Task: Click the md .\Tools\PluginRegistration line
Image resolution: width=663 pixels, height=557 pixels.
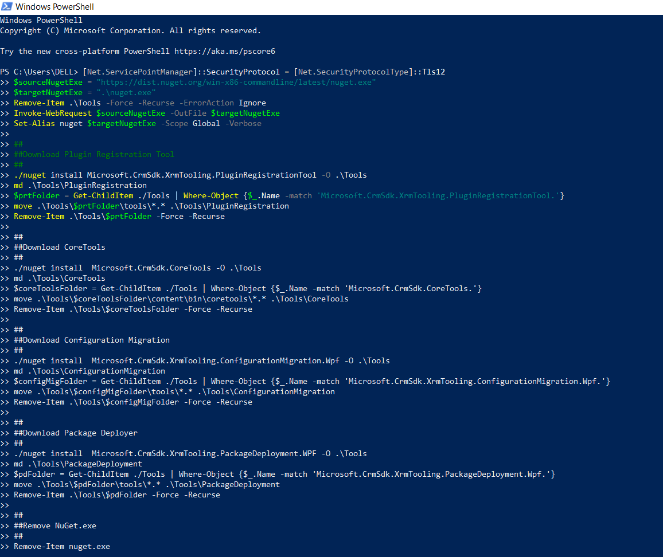Action: pos(80,185)
